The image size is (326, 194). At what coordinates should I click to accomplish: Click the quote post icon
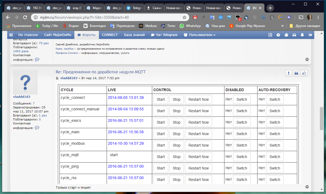[x=296, y=73]
